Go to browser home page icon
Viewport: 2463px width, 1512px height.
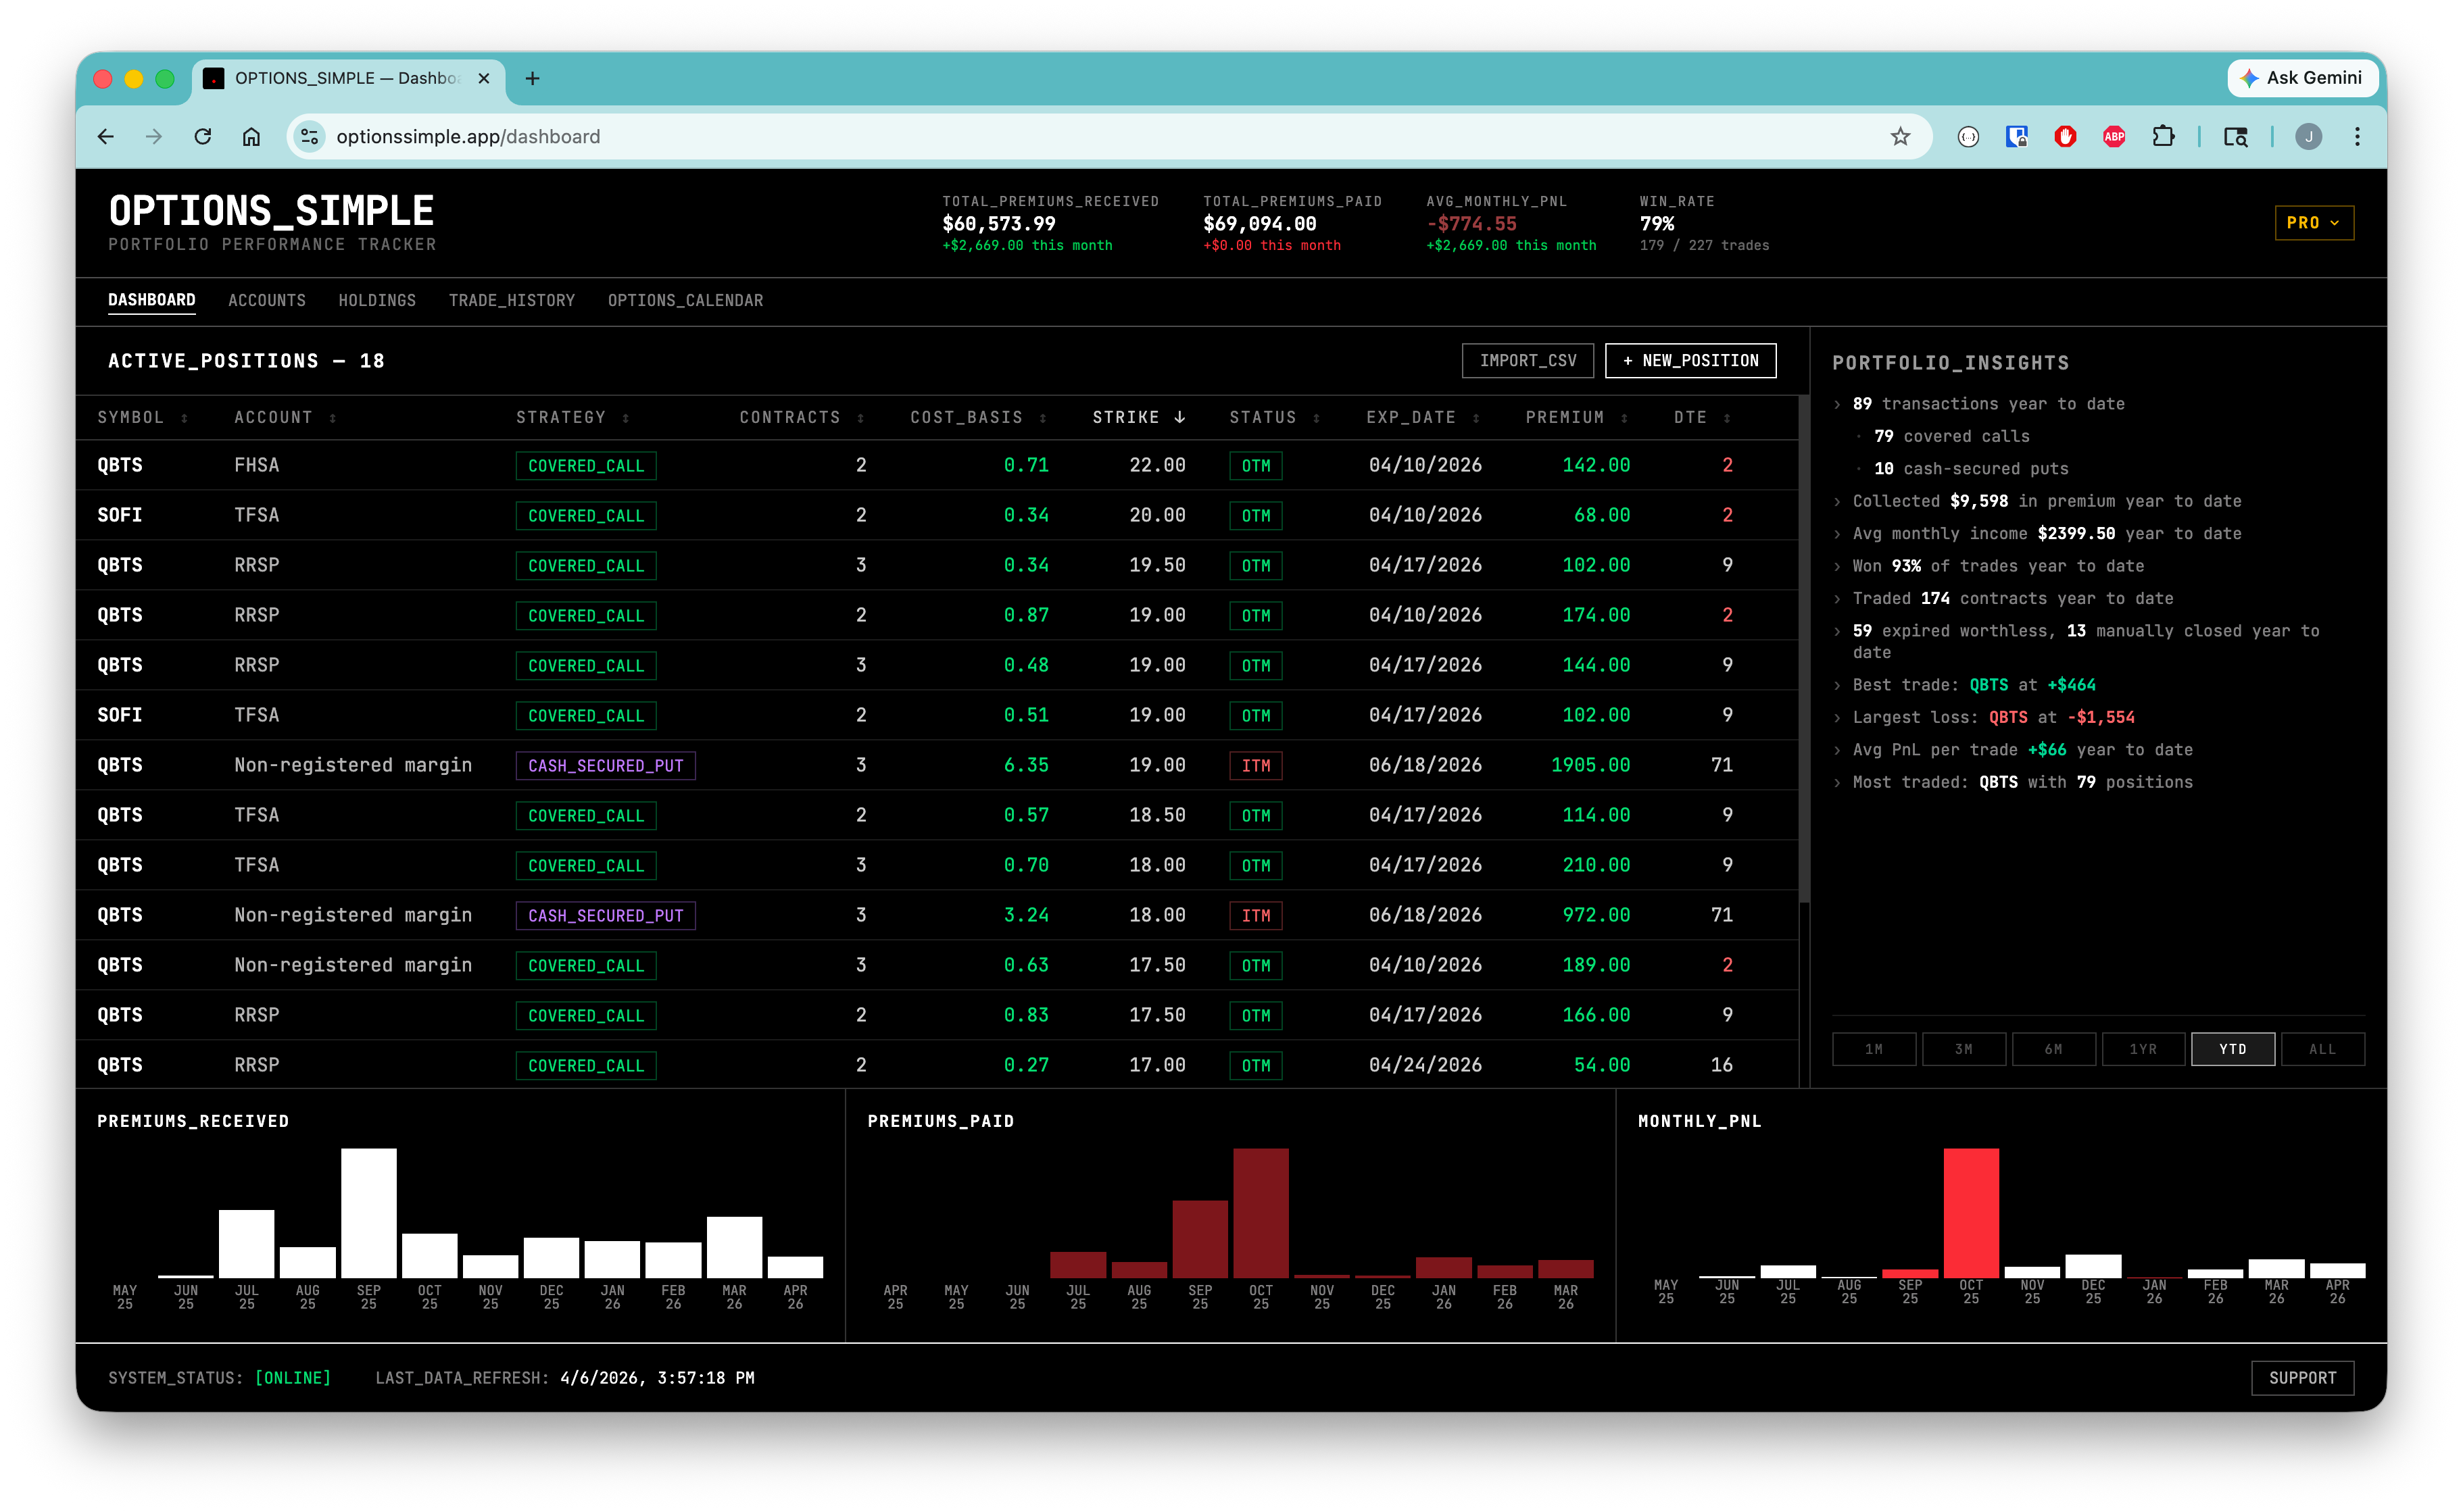251,137
